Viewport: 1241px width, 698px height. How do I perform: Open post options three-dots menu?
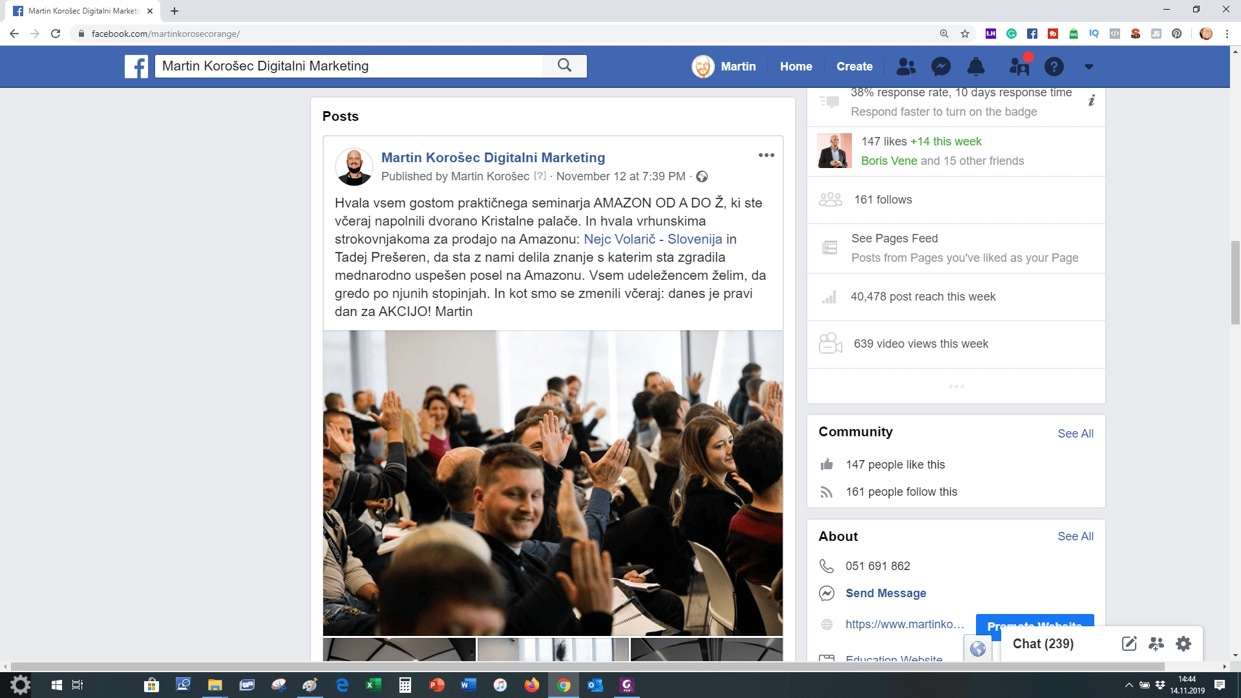pyautogui.click(x=766, y=155)
